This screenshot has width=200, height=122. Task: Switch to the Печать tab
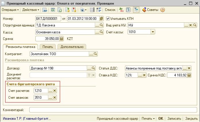tap(47, 47)
